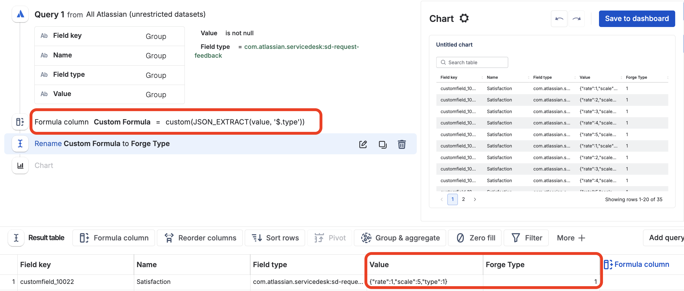Click the undo arrow button

coord(559,19)
